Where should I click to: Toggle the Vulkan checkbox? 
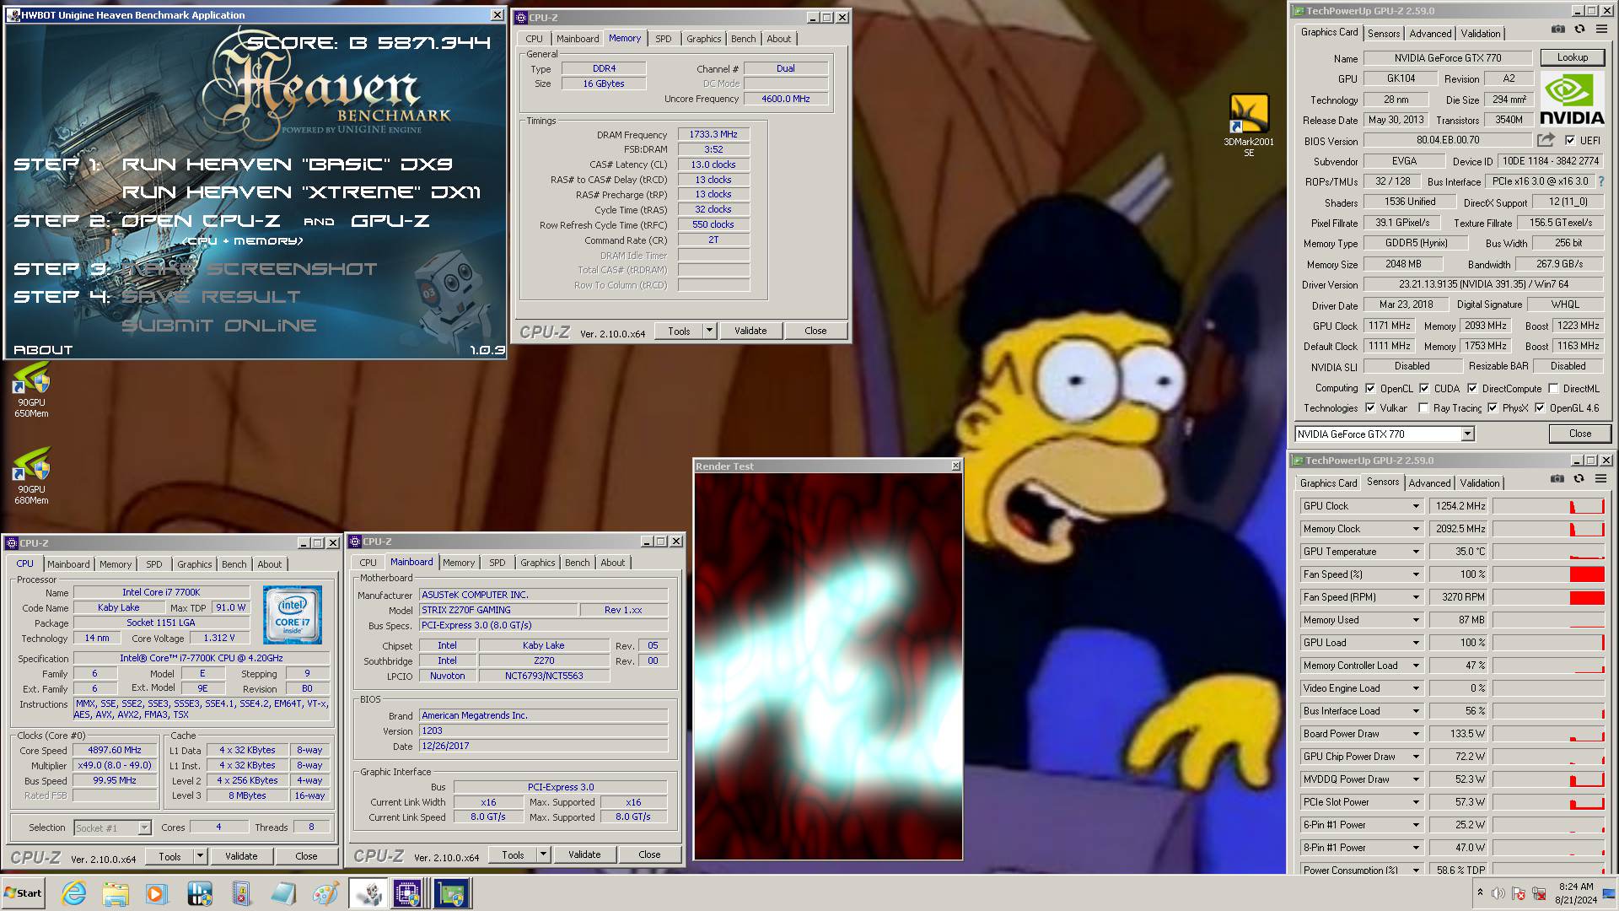[1369, 407]
